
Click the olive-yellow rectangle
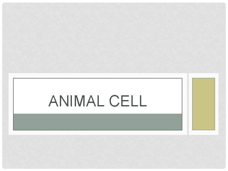tap(204, 104)
